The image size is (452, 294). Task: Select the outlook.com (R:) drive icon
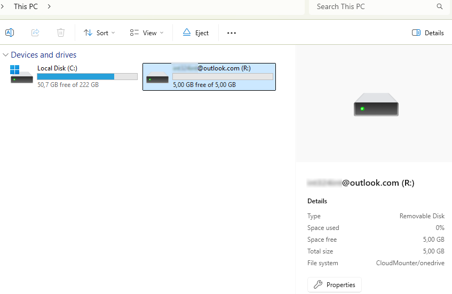(157, 77)
